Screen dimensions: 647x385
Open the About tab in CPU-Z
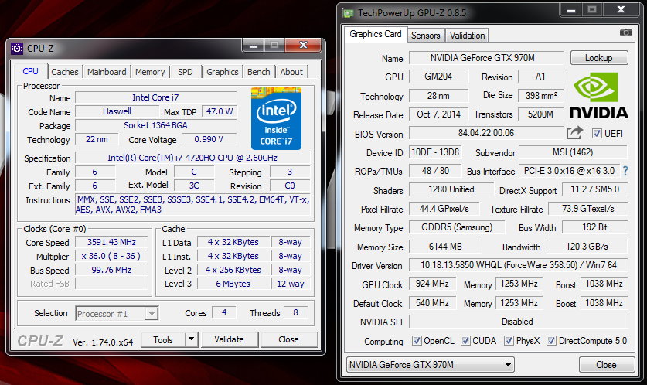pyautogui.click(x=291, y=72)
